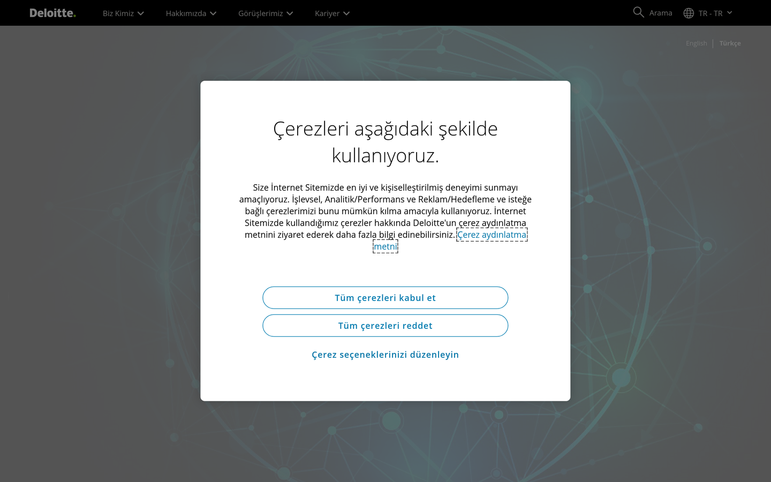771x482 pixels.
Task: Open the TR - TR region selector
Action: (x=710, y=13)
